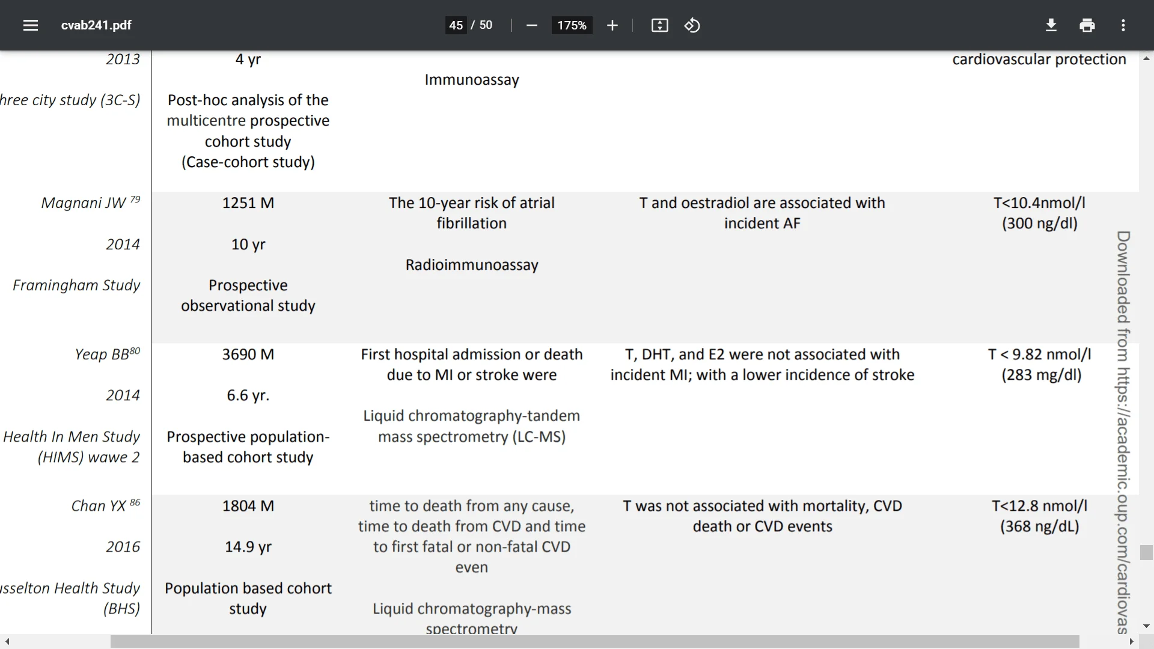Screen dimensions: 1154x649
Task: Click the Radioimmunoassay text
Action: [472, 265]
